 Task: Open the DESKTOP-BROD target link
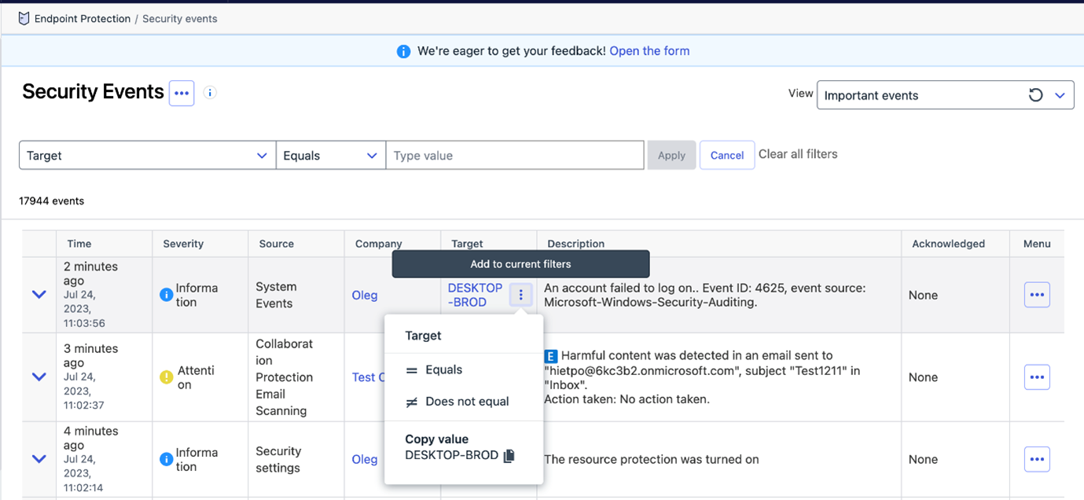pyautogui.click(x=475, y=295)
